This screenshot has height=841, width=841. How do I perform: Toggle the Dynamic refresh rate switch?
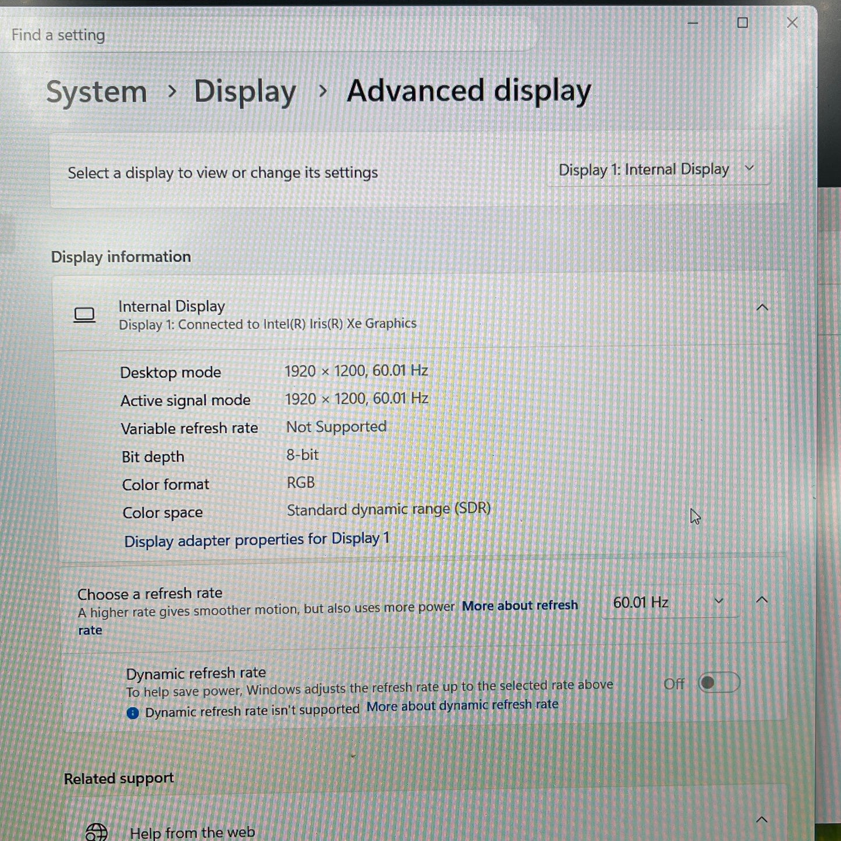(x=719, y=683)
